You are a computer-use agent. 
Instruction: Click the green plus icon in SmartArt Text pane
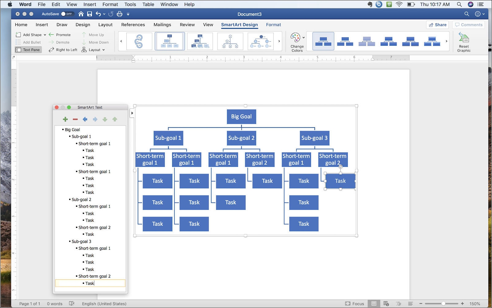pos(65,119)
